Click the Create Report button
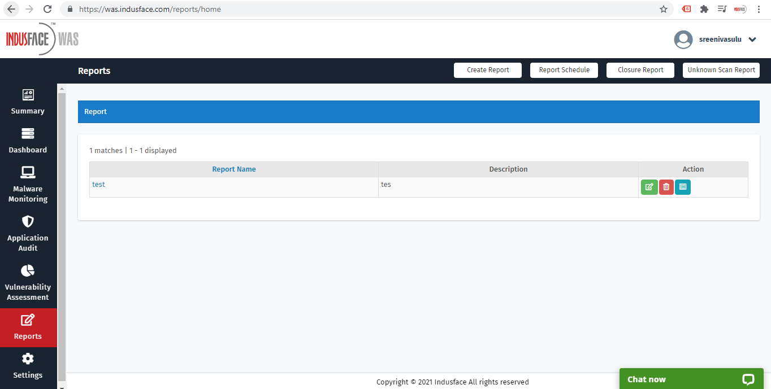 click(488, 70)
